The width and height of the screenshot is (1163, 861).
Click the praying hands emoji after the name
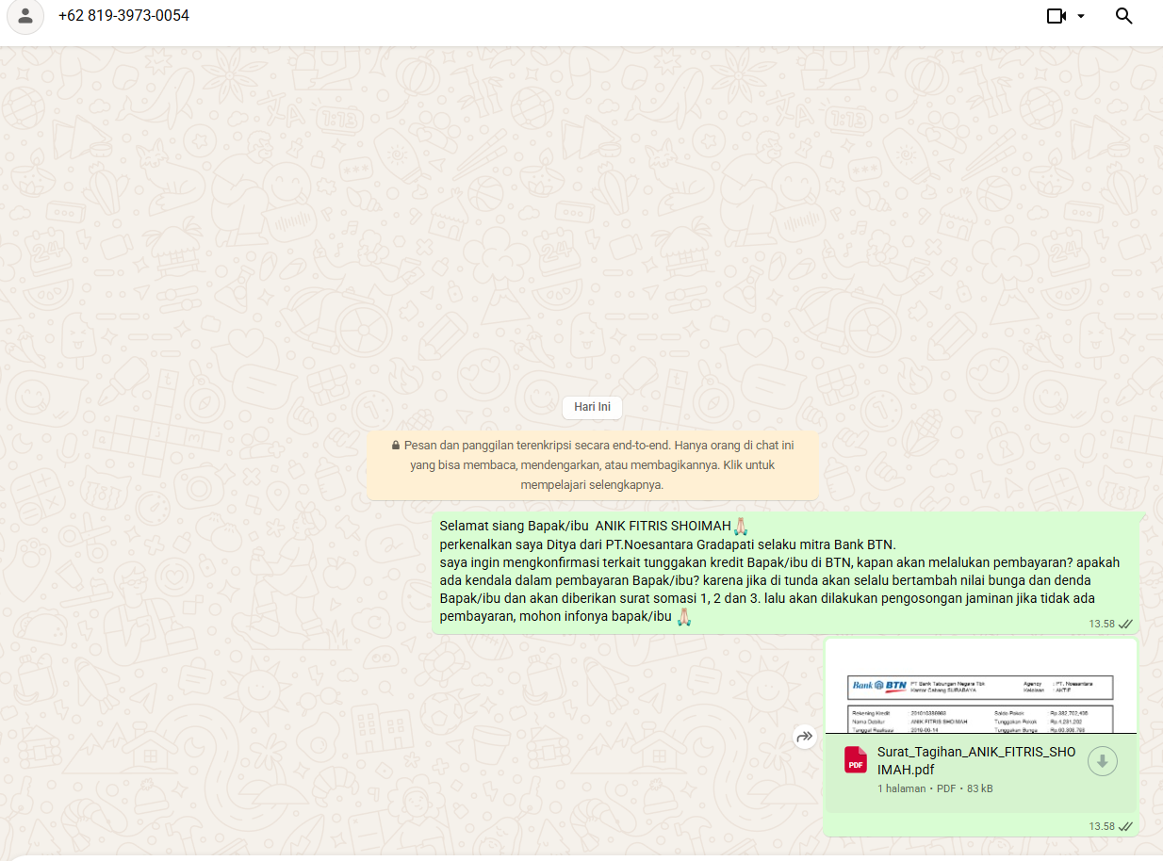(x=741, y=525)
